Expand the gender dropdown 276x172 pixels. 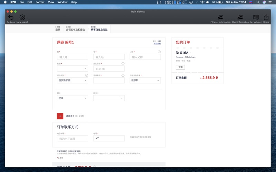72,69
